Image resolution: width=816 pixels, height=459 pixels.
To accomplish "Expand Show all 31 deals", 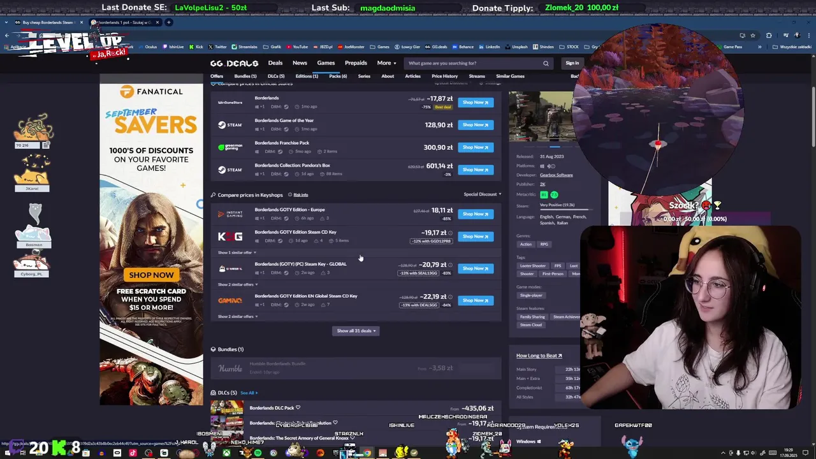I will 356,331.
